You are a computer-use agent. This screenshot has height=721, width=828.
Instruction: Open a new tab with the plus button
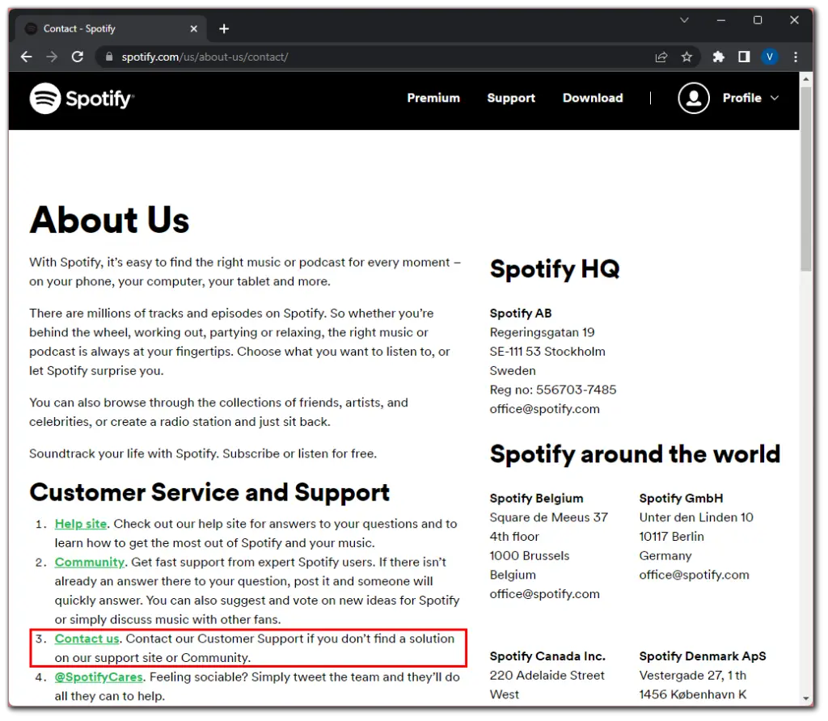coord(224,28)
